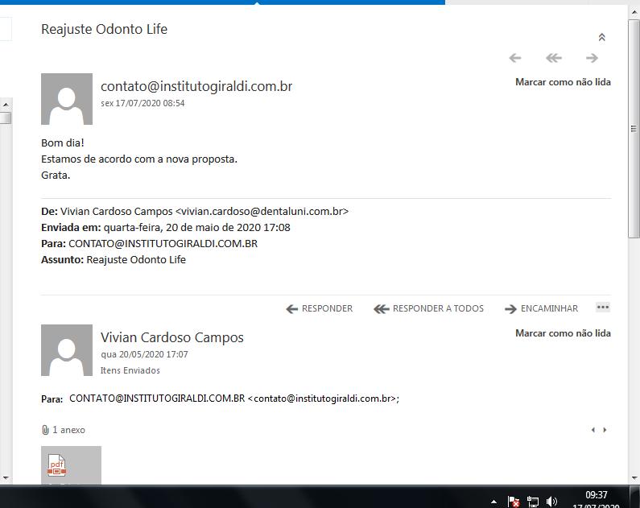
Task: Click the reply arrow icon near the top
Action: (515, 58)
